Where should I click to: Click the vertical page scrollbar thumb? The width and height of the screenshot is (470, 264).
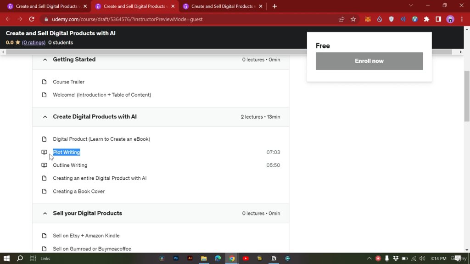pos(467,96)
